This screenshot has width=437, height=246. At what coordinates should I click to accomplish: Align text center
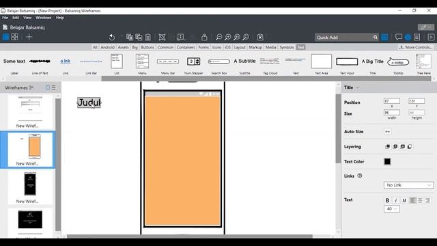pos(420,200)
